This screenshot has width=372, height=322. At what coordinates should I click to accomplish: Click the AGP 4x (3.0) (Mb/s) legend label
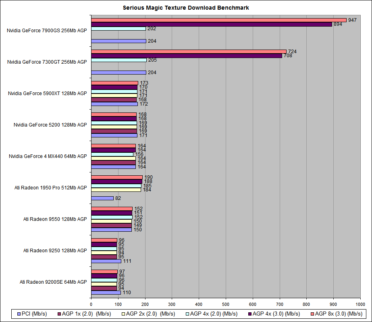tap(276, 314)
